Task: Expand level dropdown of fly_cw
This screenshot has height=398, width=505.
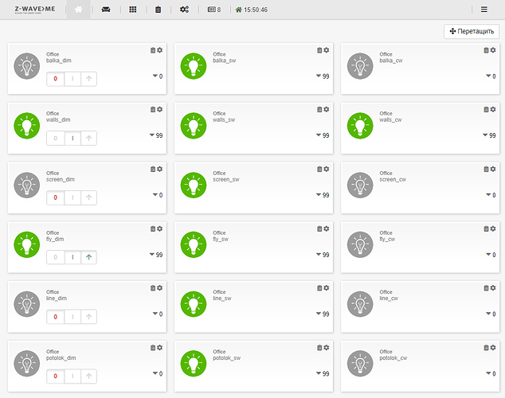Action: 491,255
